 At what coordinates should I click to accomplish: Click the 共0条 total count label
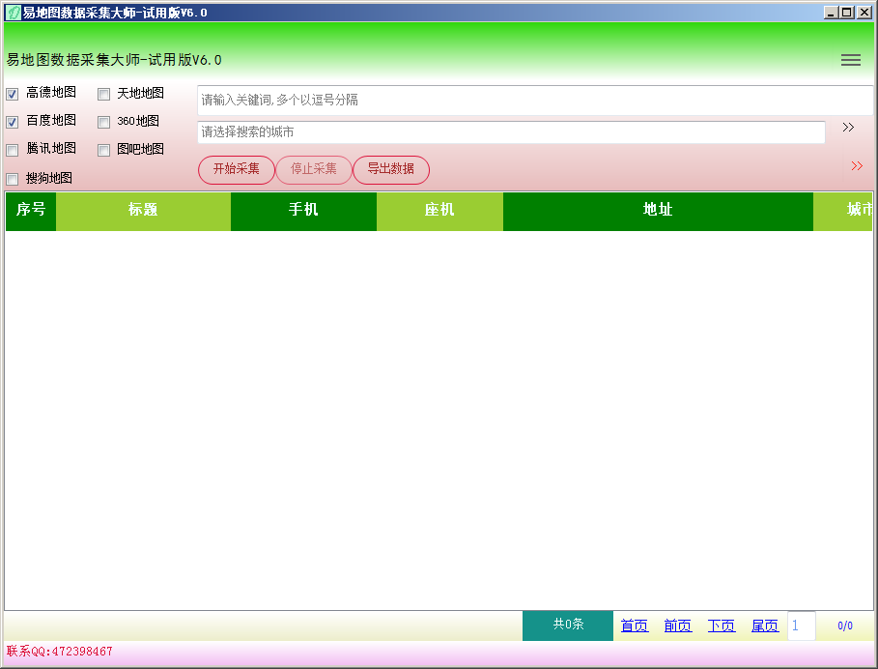pyautogui.click(x=568, y=625)
